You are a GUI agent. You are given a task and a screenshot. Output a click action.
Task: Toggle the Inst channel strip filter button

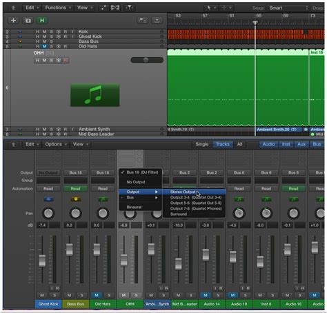point(286,144)
